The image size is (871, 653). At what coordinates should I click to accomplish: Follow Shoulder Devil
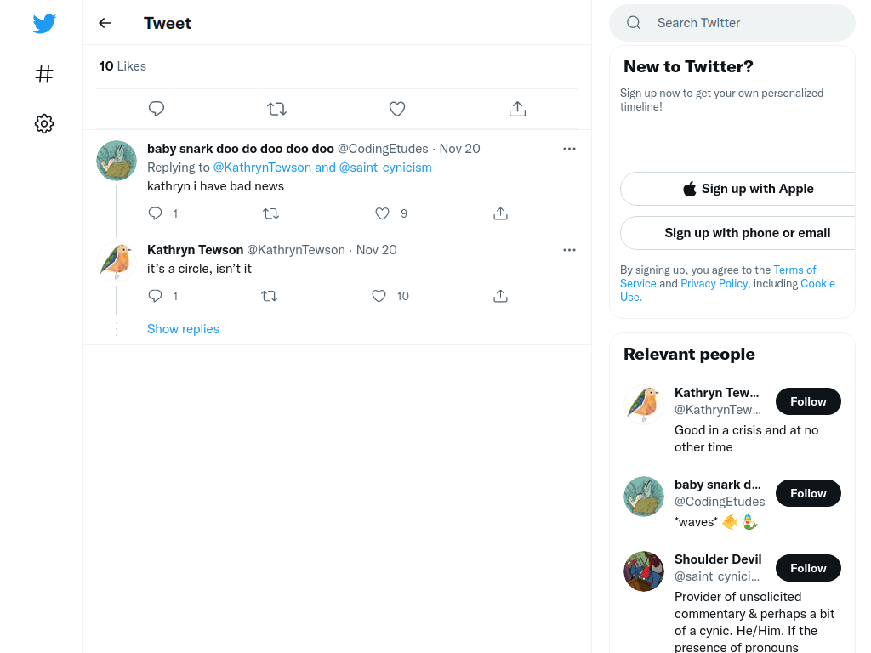click(x=808, y=568)
